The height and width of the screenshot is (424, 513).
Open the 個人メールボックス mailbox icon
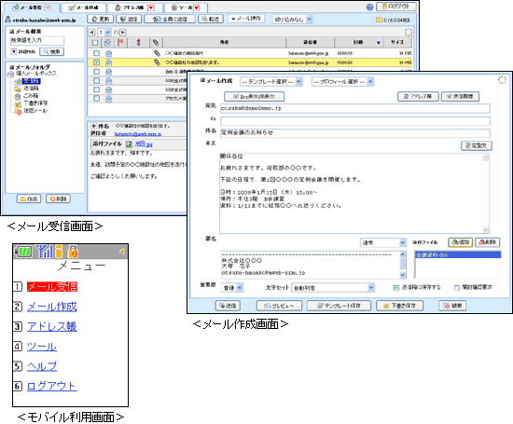point(11,74)
